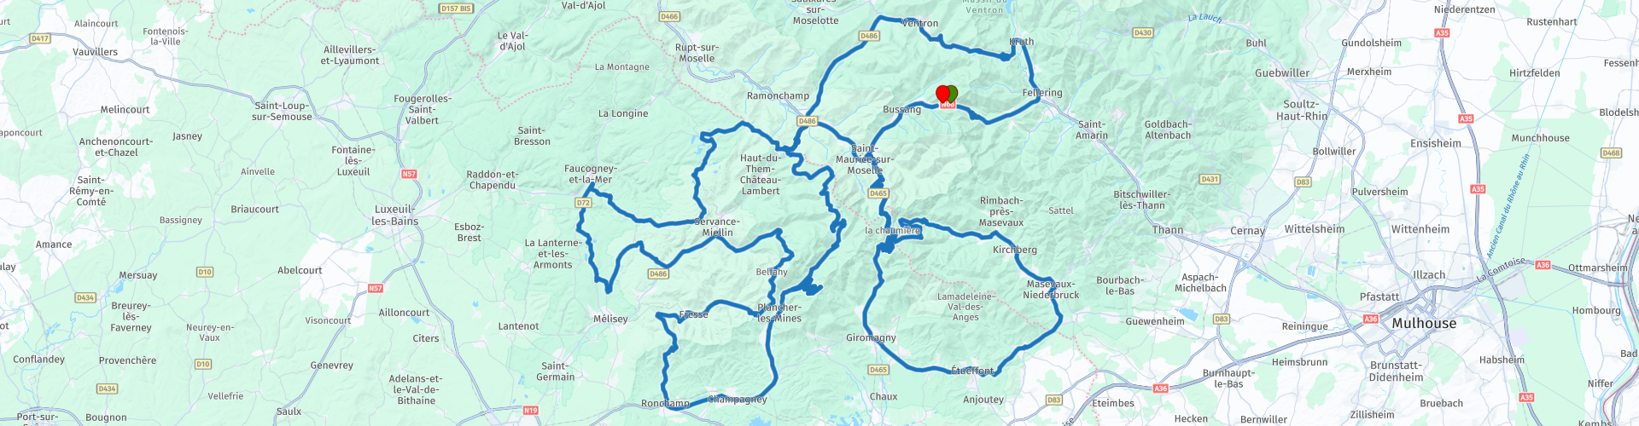Viewport: 1639px width, 426px height.
Task: Click the D72 road shield near Faucogney
Action: pos(583,203)
